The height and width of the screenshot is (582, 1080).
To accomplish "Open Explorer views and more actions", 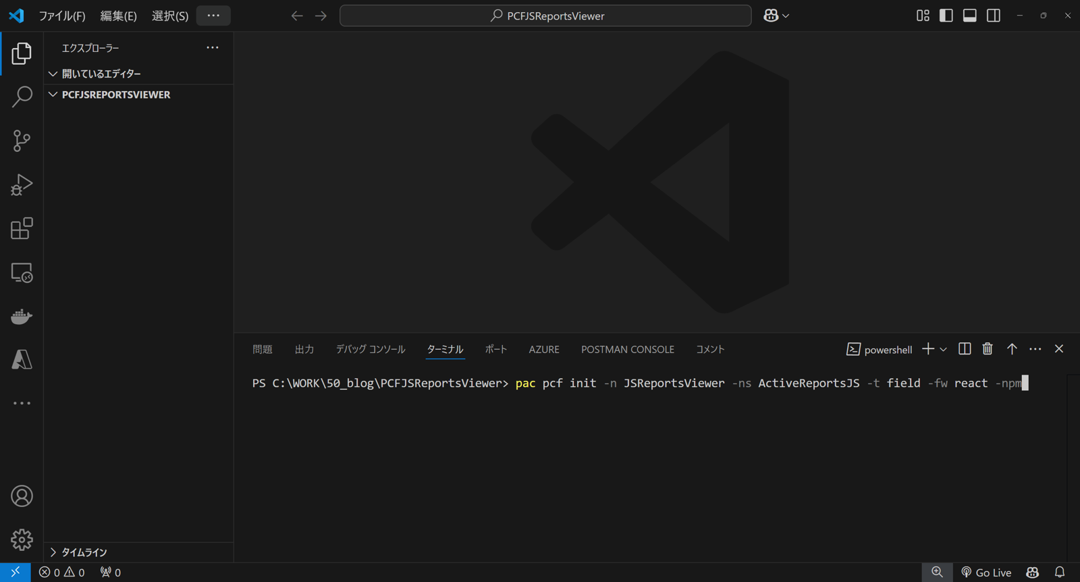I will click(213, 48).
